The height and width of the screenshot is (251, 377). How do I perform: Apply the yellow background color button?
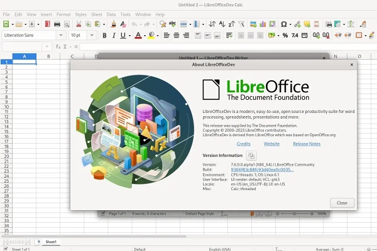151,35
